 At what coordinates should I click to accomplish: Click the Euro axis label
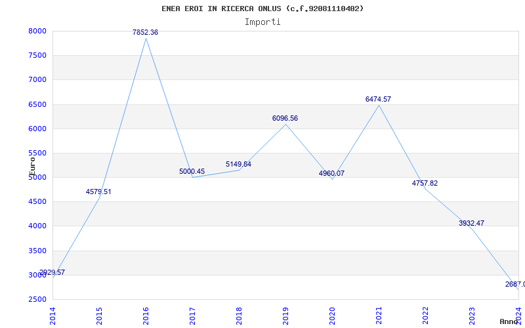32,166
